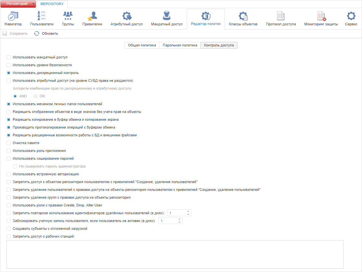Enable Создавать субъекты с отложенной загрузкой
Image resolution: width=362 pixels, height=272 pixels.
(x=8, y=229)
